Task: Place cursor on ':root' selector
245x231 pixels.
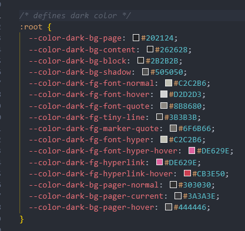Action: pos(31,27)
